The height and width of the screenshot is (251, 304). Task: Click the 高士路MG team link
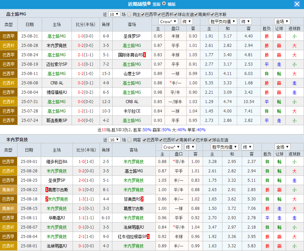(x=56, y=35)
